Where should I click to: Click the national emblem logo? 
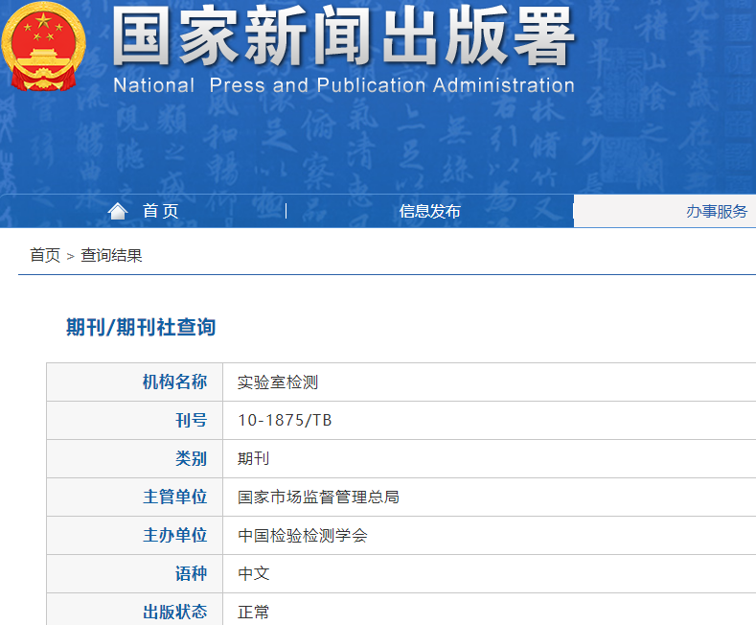click(43, 46)
